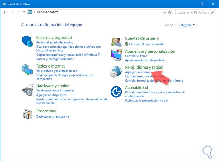Click the title bar Control Panel icon
Image resolution: width=219 pixels, height=161 pixels.
pyautogui.click(x=4, y=4)
